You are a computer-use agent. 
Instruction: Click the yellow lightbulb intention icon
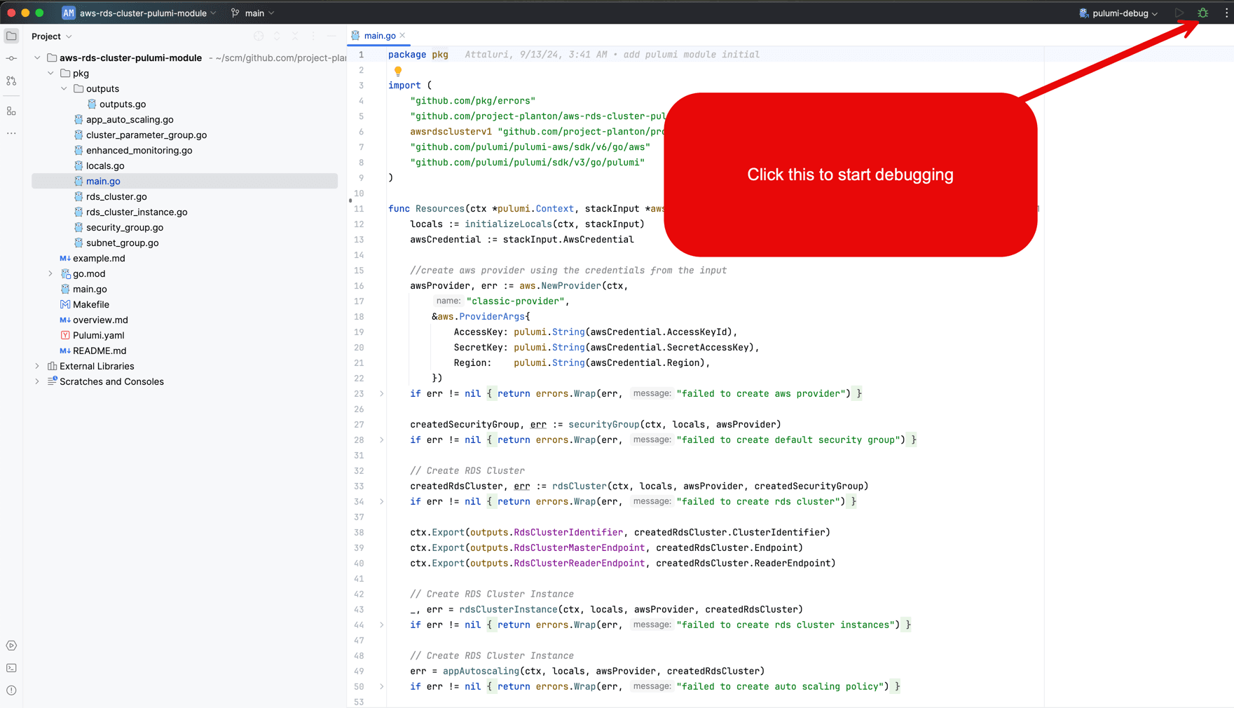[398, 71]
